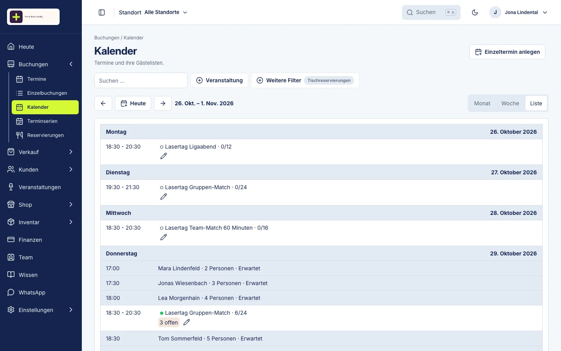Screen dimensions: 561x351
Task: Open Einzelbuchungen list
Action: click(x=45, y=93)
